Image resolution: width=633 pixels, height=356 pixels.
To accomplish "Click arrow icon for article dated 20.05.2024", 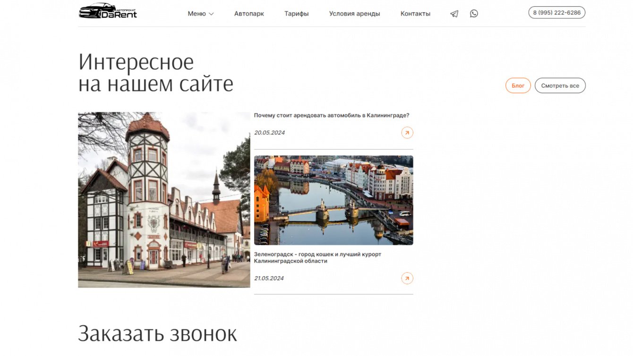I will pyautogui.click(x=407, y=133).
